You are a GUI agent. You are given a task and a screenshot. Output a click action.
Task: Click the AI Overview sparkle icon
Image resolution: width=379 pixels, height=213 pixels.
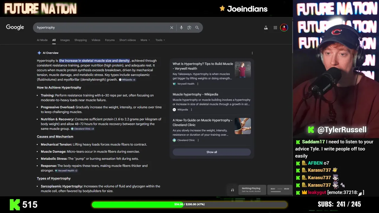[x=39, y=53]
